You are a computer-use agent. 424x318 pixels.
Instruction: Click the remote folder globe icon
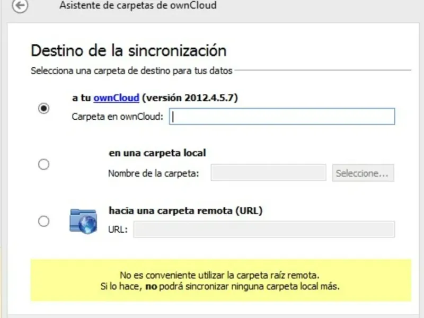pos(83,220)
